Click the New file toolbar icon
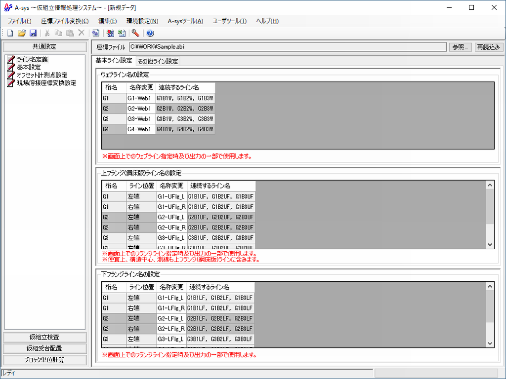 (10, 33)
